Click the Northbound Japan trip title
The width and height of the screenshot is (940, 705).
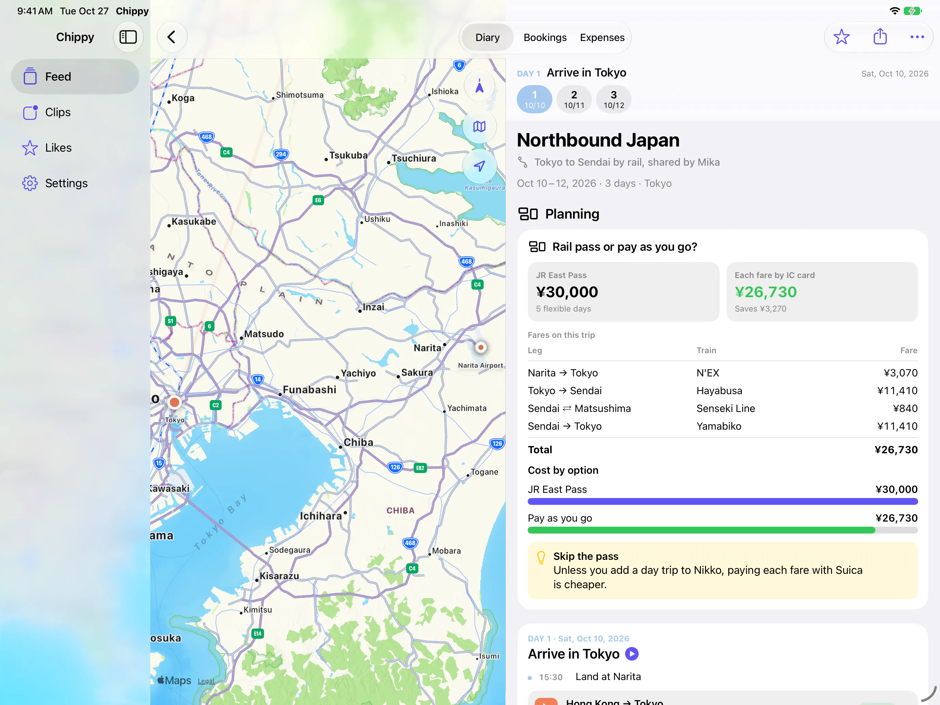tap(598, 140)
